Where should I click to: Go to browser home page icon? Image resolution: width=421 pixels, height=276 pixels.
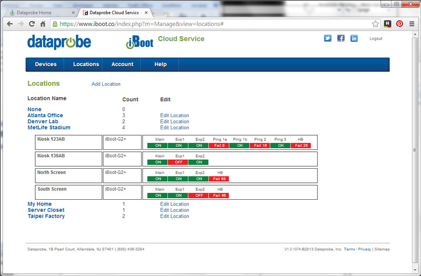[43, 24]
